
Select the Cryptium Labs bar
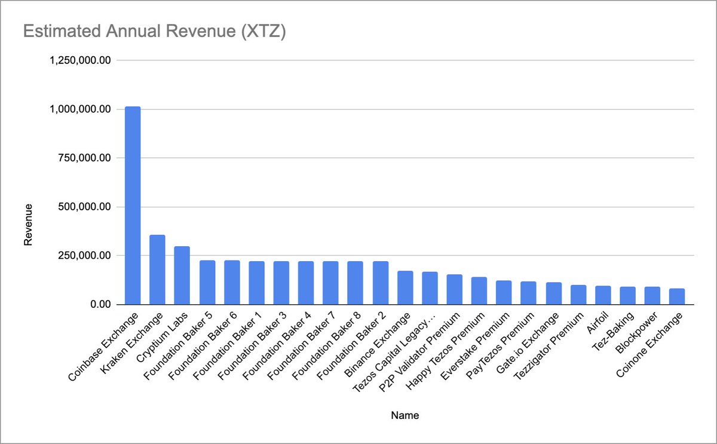click(x=182, y=275)
